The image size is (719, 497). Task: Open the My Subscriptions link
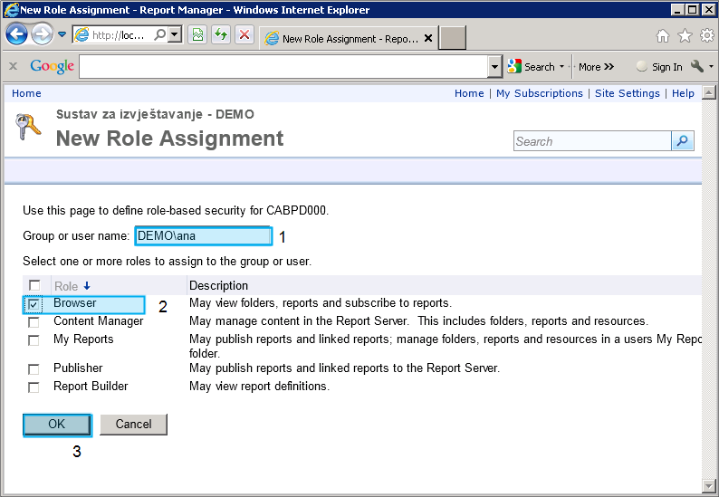pyautogui.click(x=540, y=93)
